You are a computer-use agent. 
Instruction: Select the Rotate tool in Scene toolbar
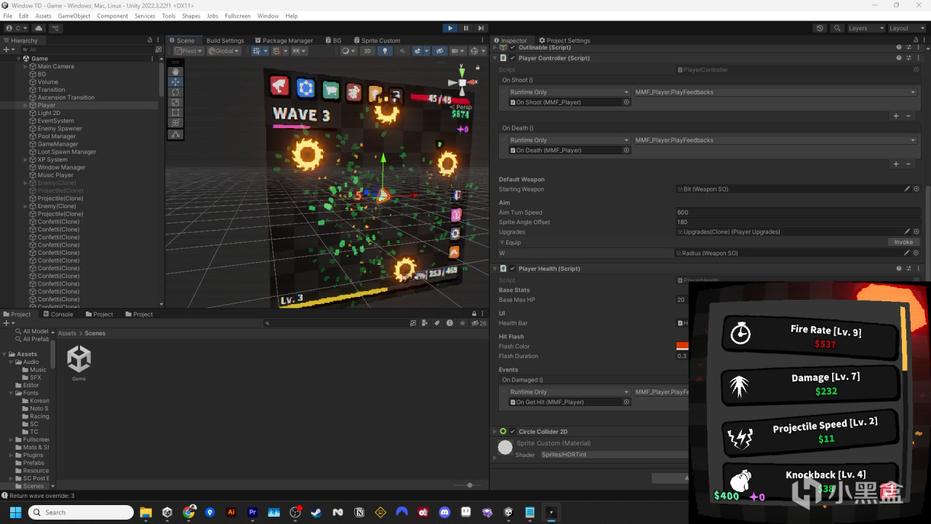pos(175,92)
